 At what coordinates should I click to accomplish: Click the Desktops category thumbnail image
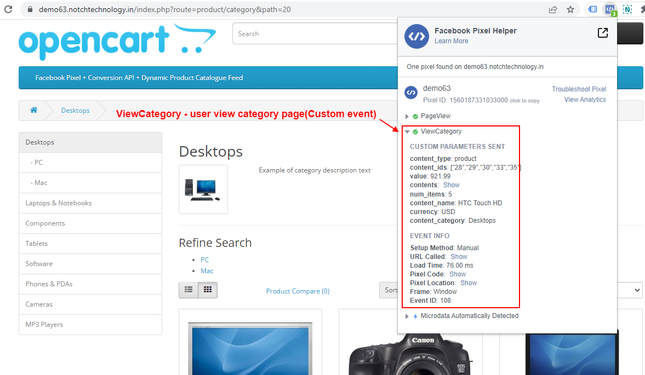coord(203,189)
